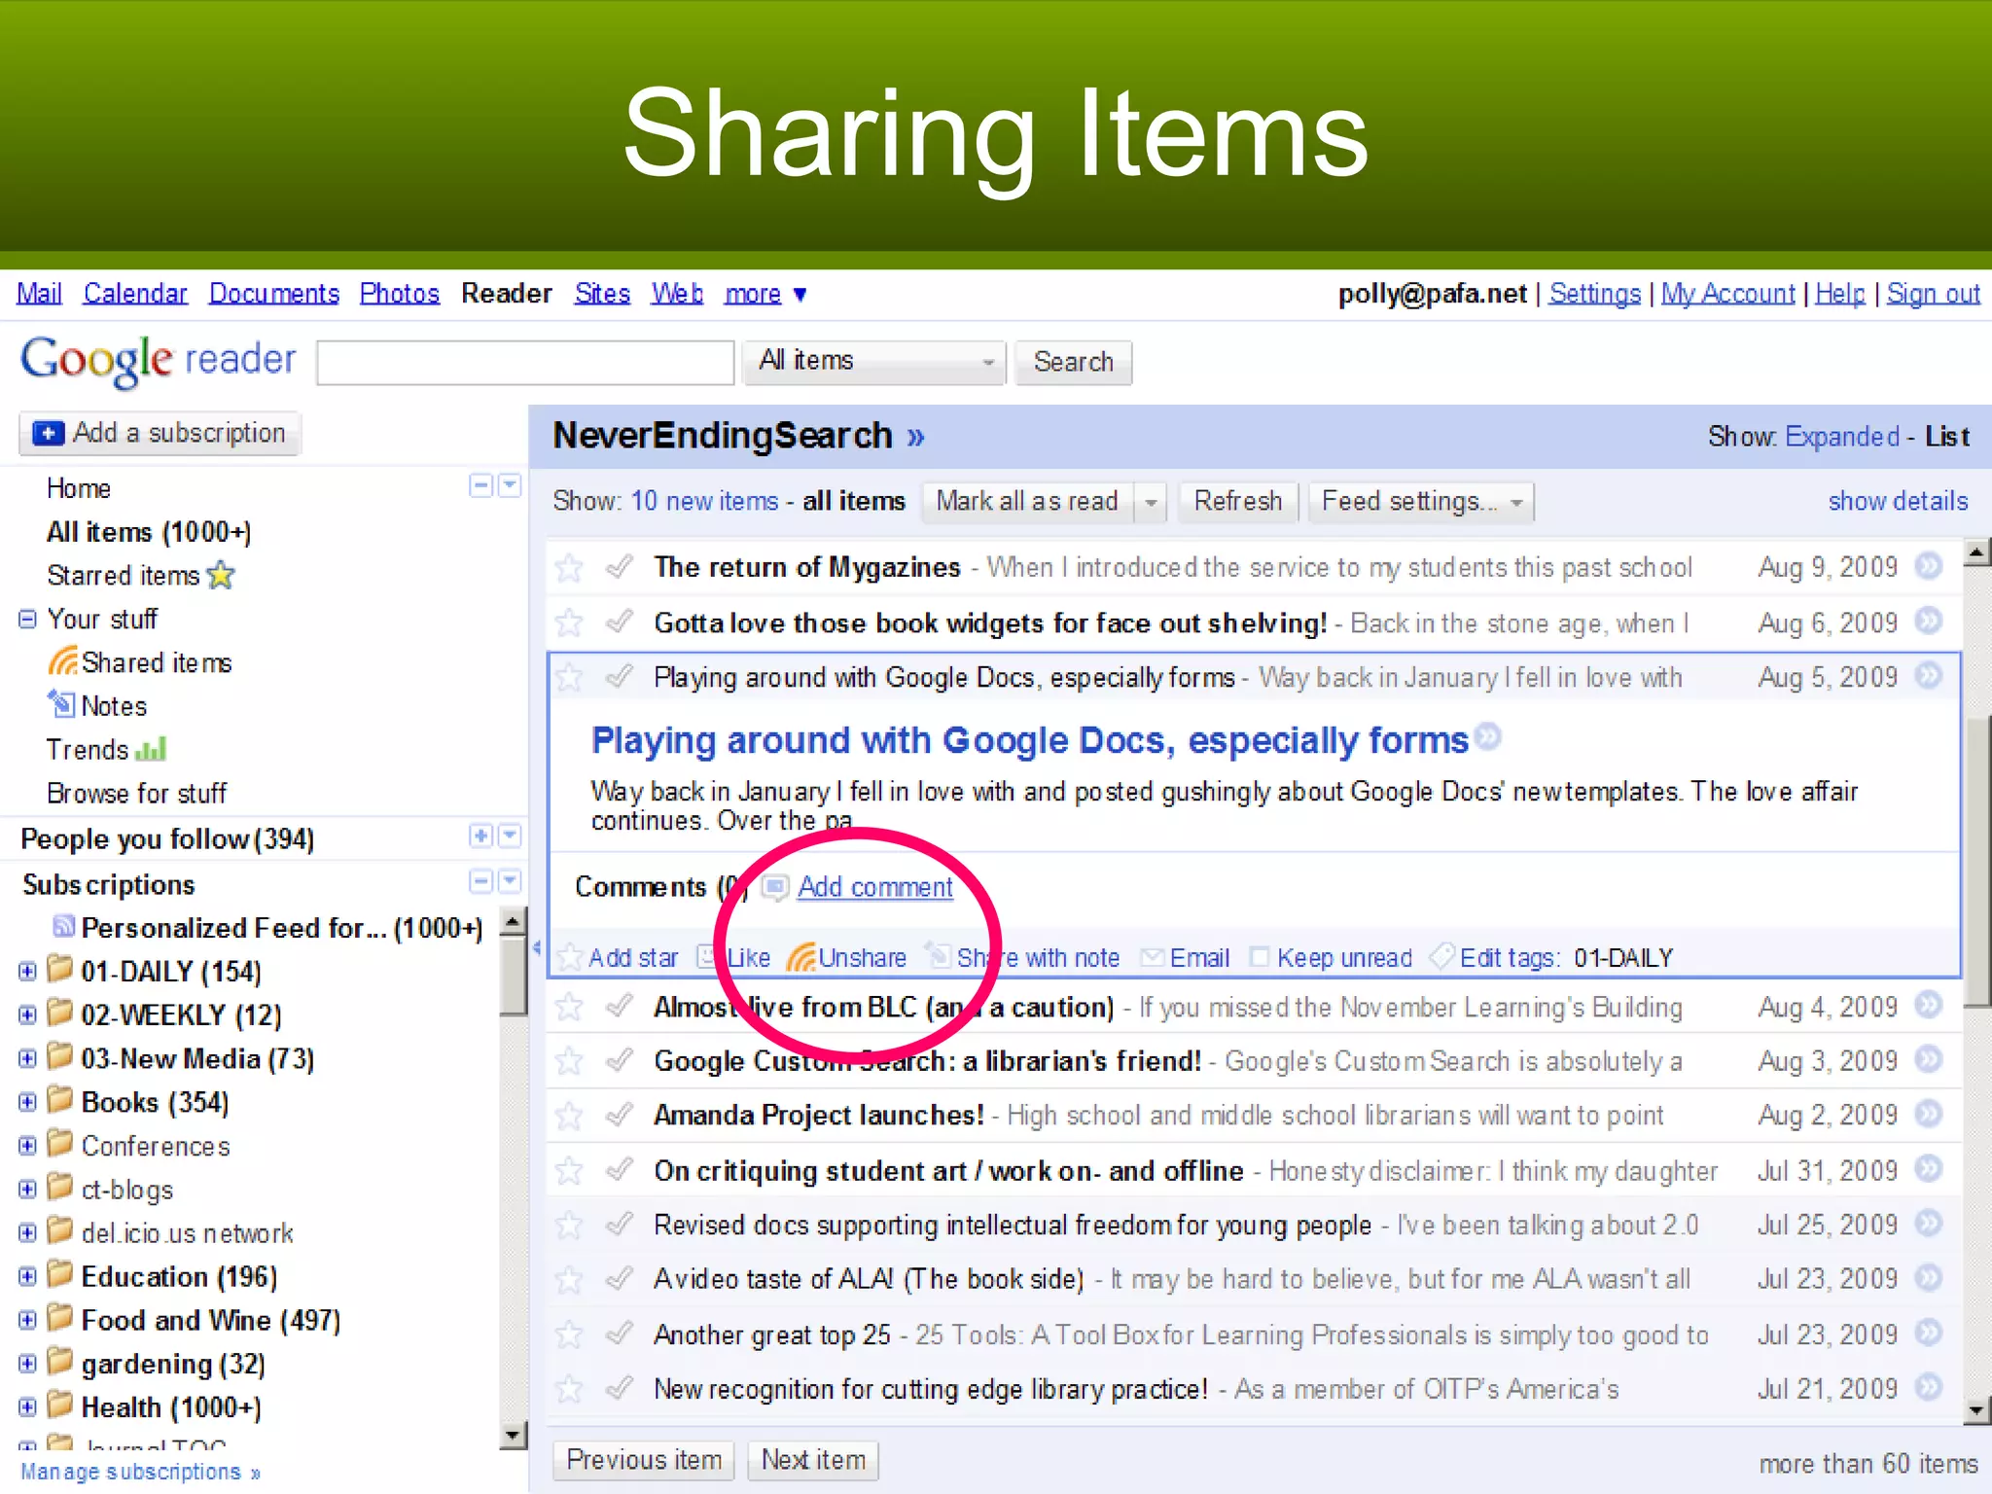Open Manage subscriptions link
The width and height of the screenshot is (1992, 1494).
click(141, 1472)
